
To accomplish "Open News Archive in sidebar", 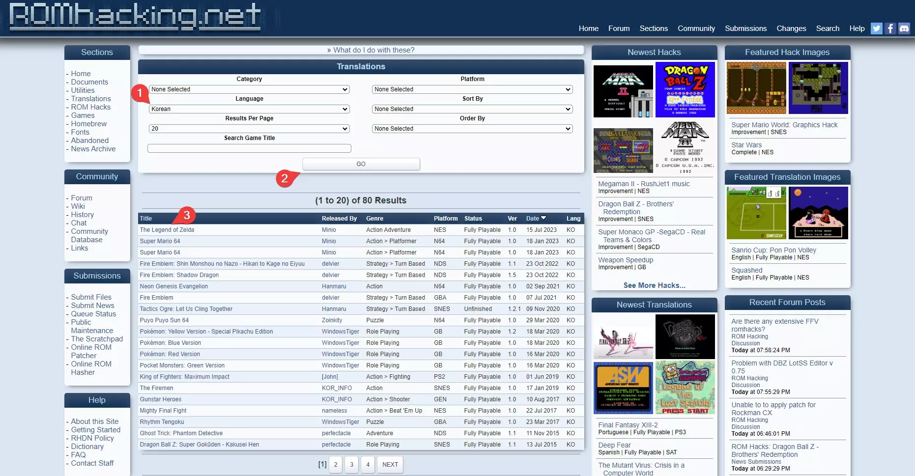I will (x=93, y=149).
